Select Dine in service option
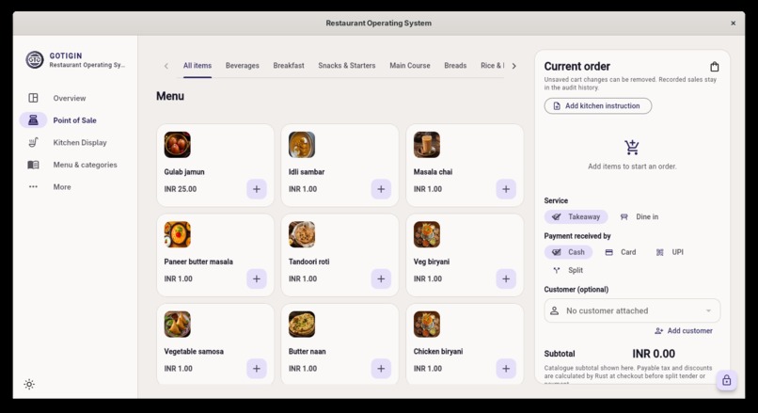758x413 pixels. pyautogui.click(x=640, y=216)
